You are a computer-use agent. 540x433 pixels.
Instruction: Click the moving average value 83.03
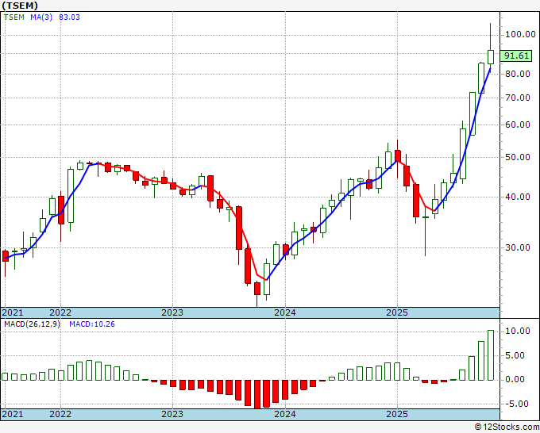click(69, 17)
